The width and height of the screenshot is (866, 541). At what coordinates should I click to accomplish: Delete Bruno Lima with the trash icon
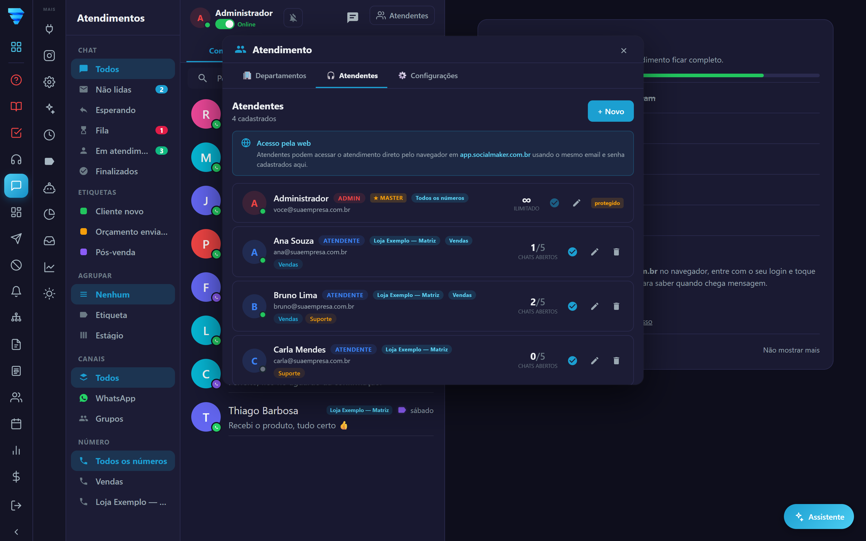(x=616, y=306)
